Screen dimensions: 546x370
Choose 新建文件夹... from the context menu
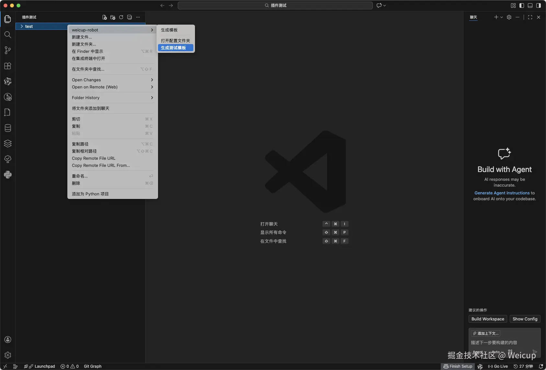click(x=112, y=44)
